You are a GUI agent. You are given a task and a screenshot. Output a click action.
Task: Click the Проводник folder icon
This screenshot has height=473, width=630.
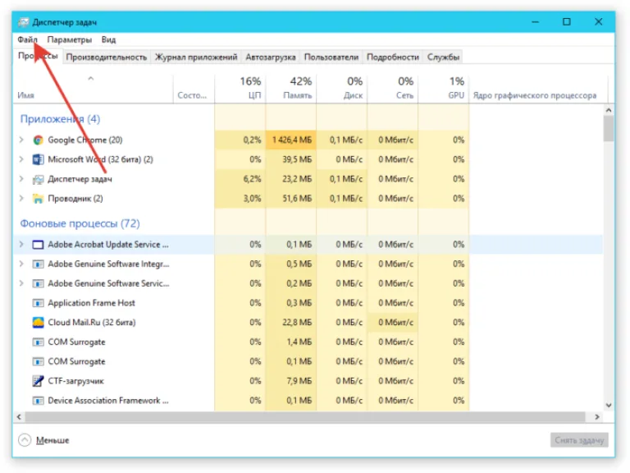39,198
